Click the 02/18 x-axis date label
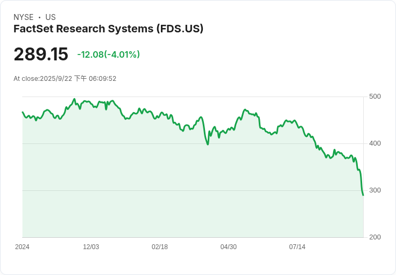The image size is (396, 275). [160, 247]
